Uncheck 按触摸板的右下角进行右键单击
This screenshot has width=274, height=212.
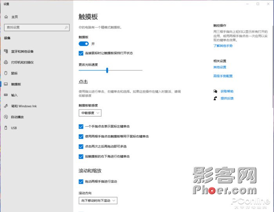pos(81,156)
